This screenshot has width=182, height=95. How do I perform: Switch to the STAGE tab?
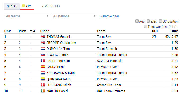[12, 6]
